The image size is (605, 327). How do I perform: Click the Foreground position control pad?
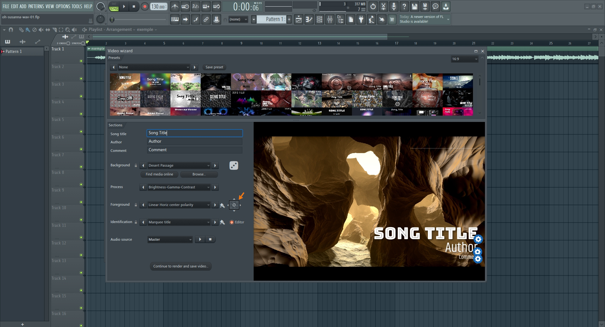click(x=234, y=205)
